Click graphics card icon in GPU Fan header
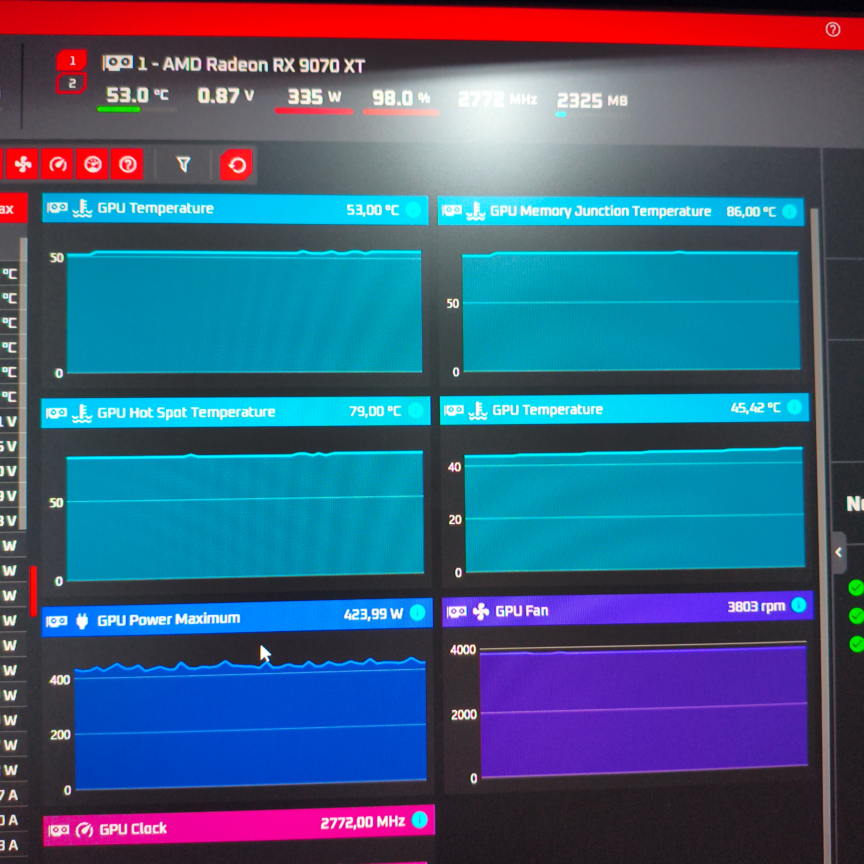864x864 pixels. [x=456, y=611]
